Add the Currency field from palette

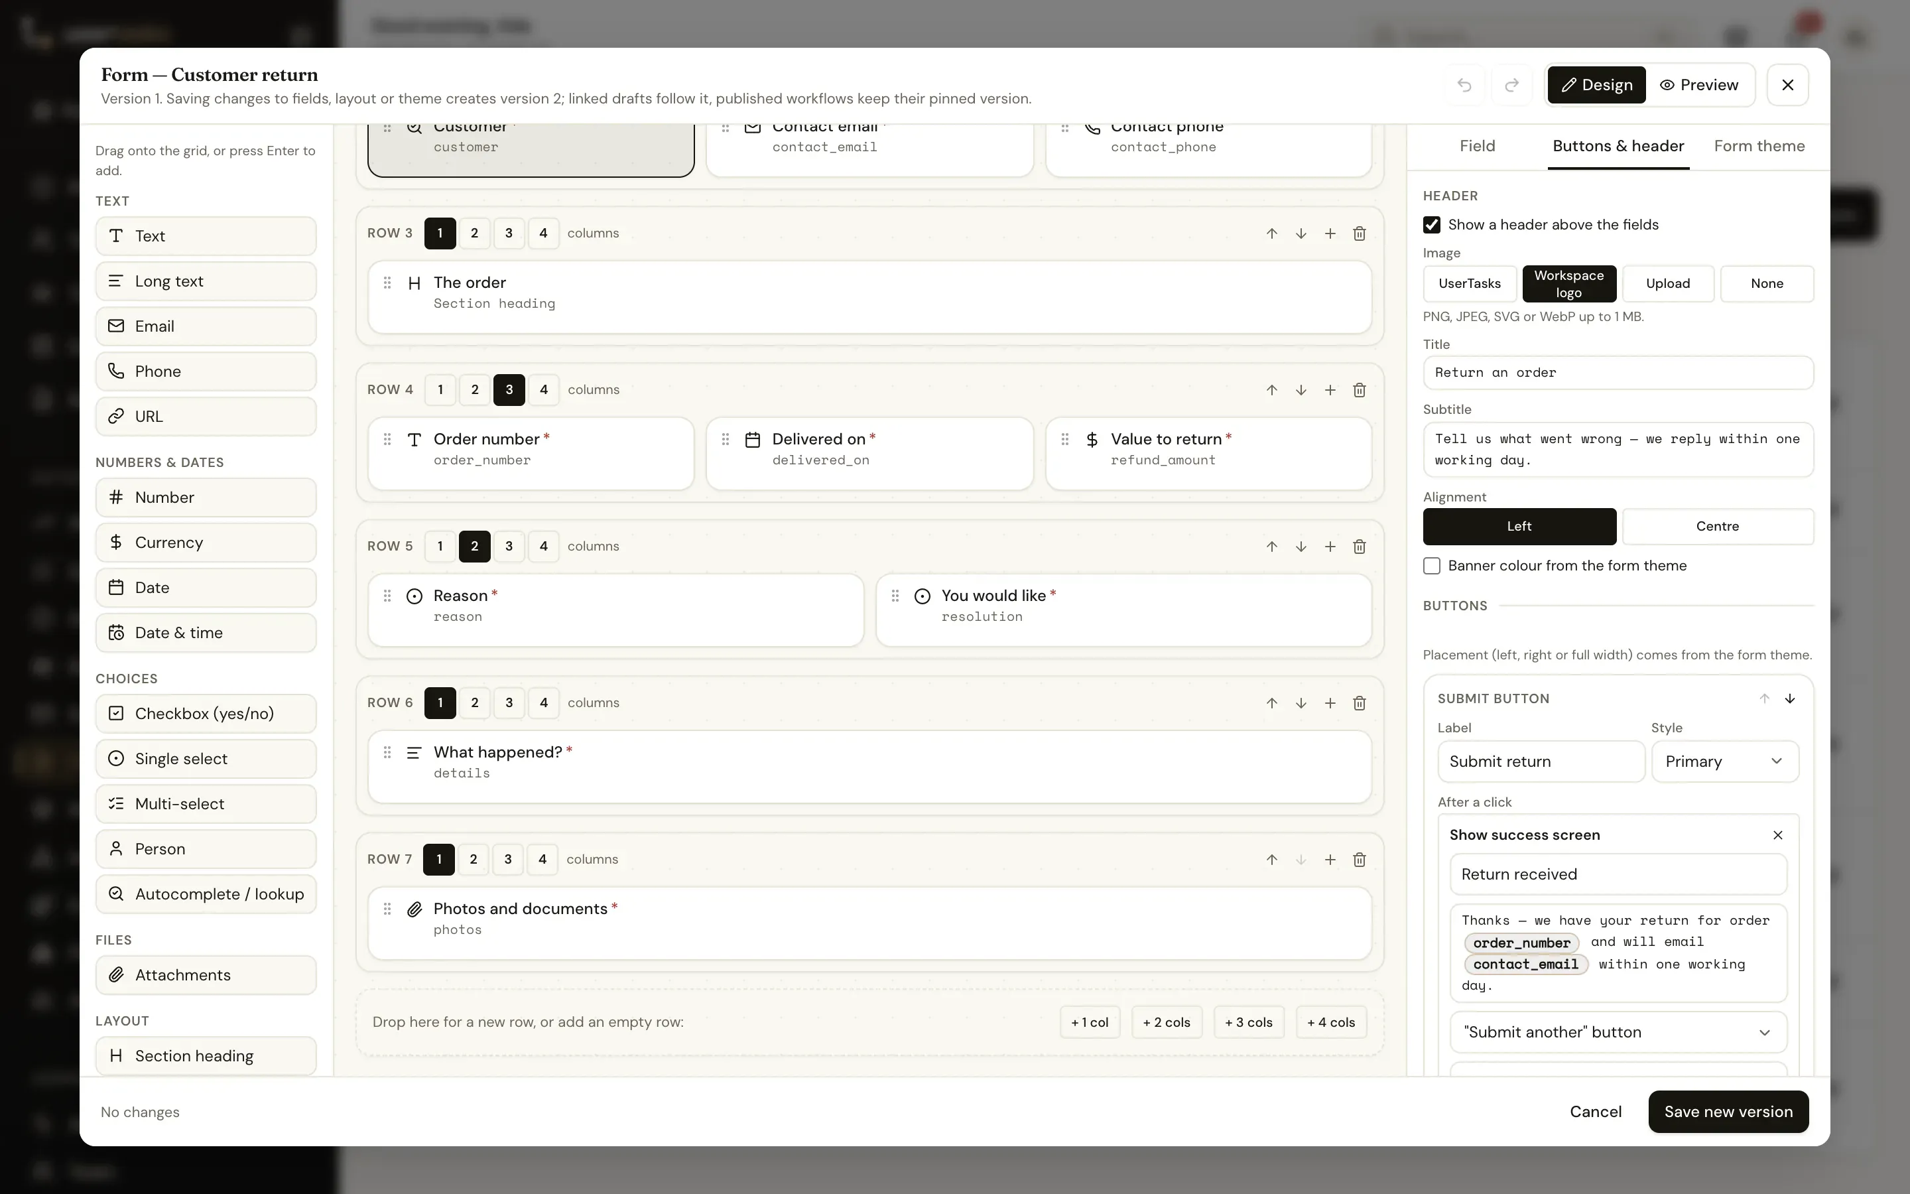(206, 543)
